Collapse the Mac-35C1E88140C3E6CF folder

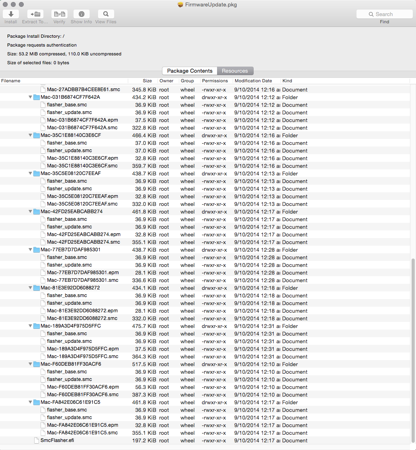[x=30, y=135]
